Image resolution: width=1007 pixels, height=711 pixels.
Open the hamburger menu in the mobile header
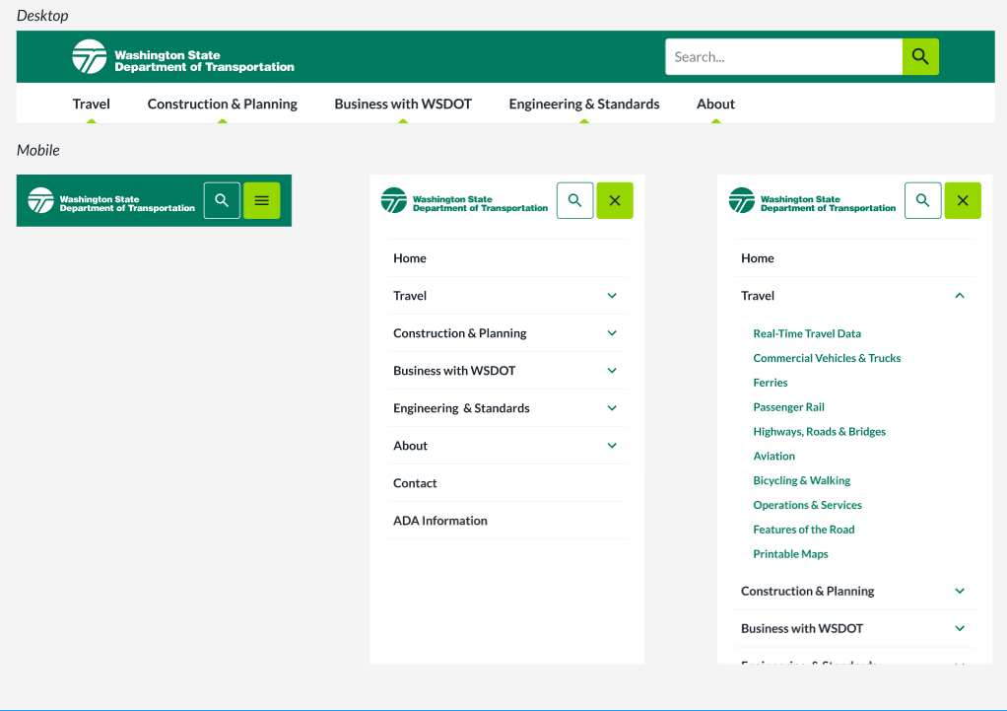pos(261,200)
